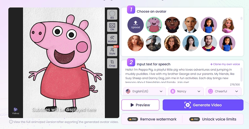Click Clone my own voice link
Image resolution: width=249 pixels, height=129 pixels.
(225, 64)
